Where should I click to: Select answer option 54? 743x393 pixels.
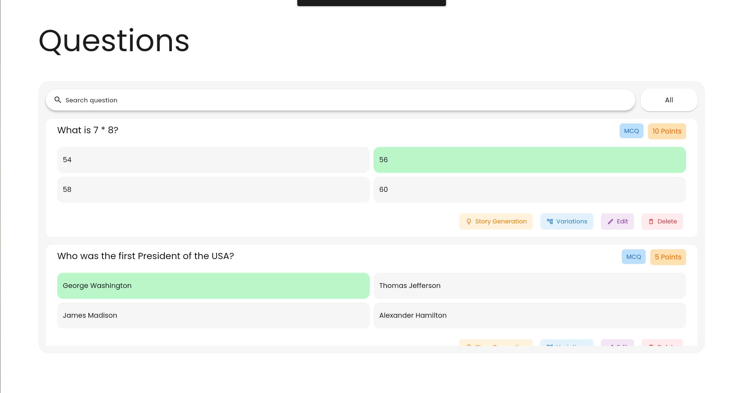[213, 160]
